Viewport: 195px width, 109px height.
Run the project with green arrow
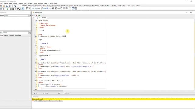[7, 9]
